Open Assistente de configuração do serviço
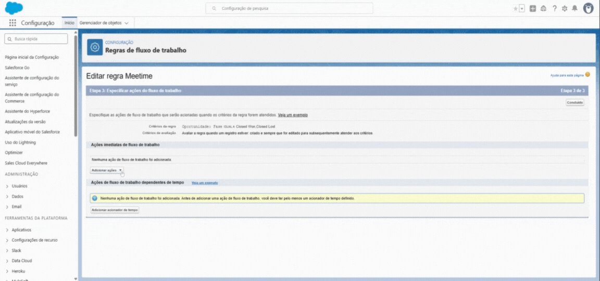Screen dimensions: 600x281 pyautogui.click(x=32, y=81)
